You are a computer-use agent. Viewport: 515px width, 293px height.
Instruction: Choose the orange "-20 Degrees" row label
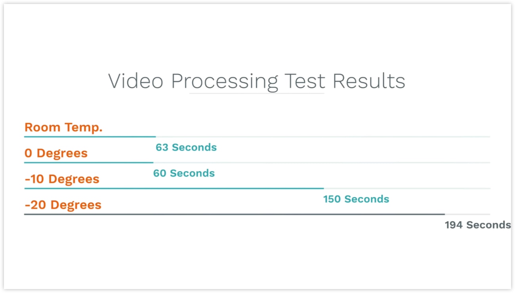[63, 205]
